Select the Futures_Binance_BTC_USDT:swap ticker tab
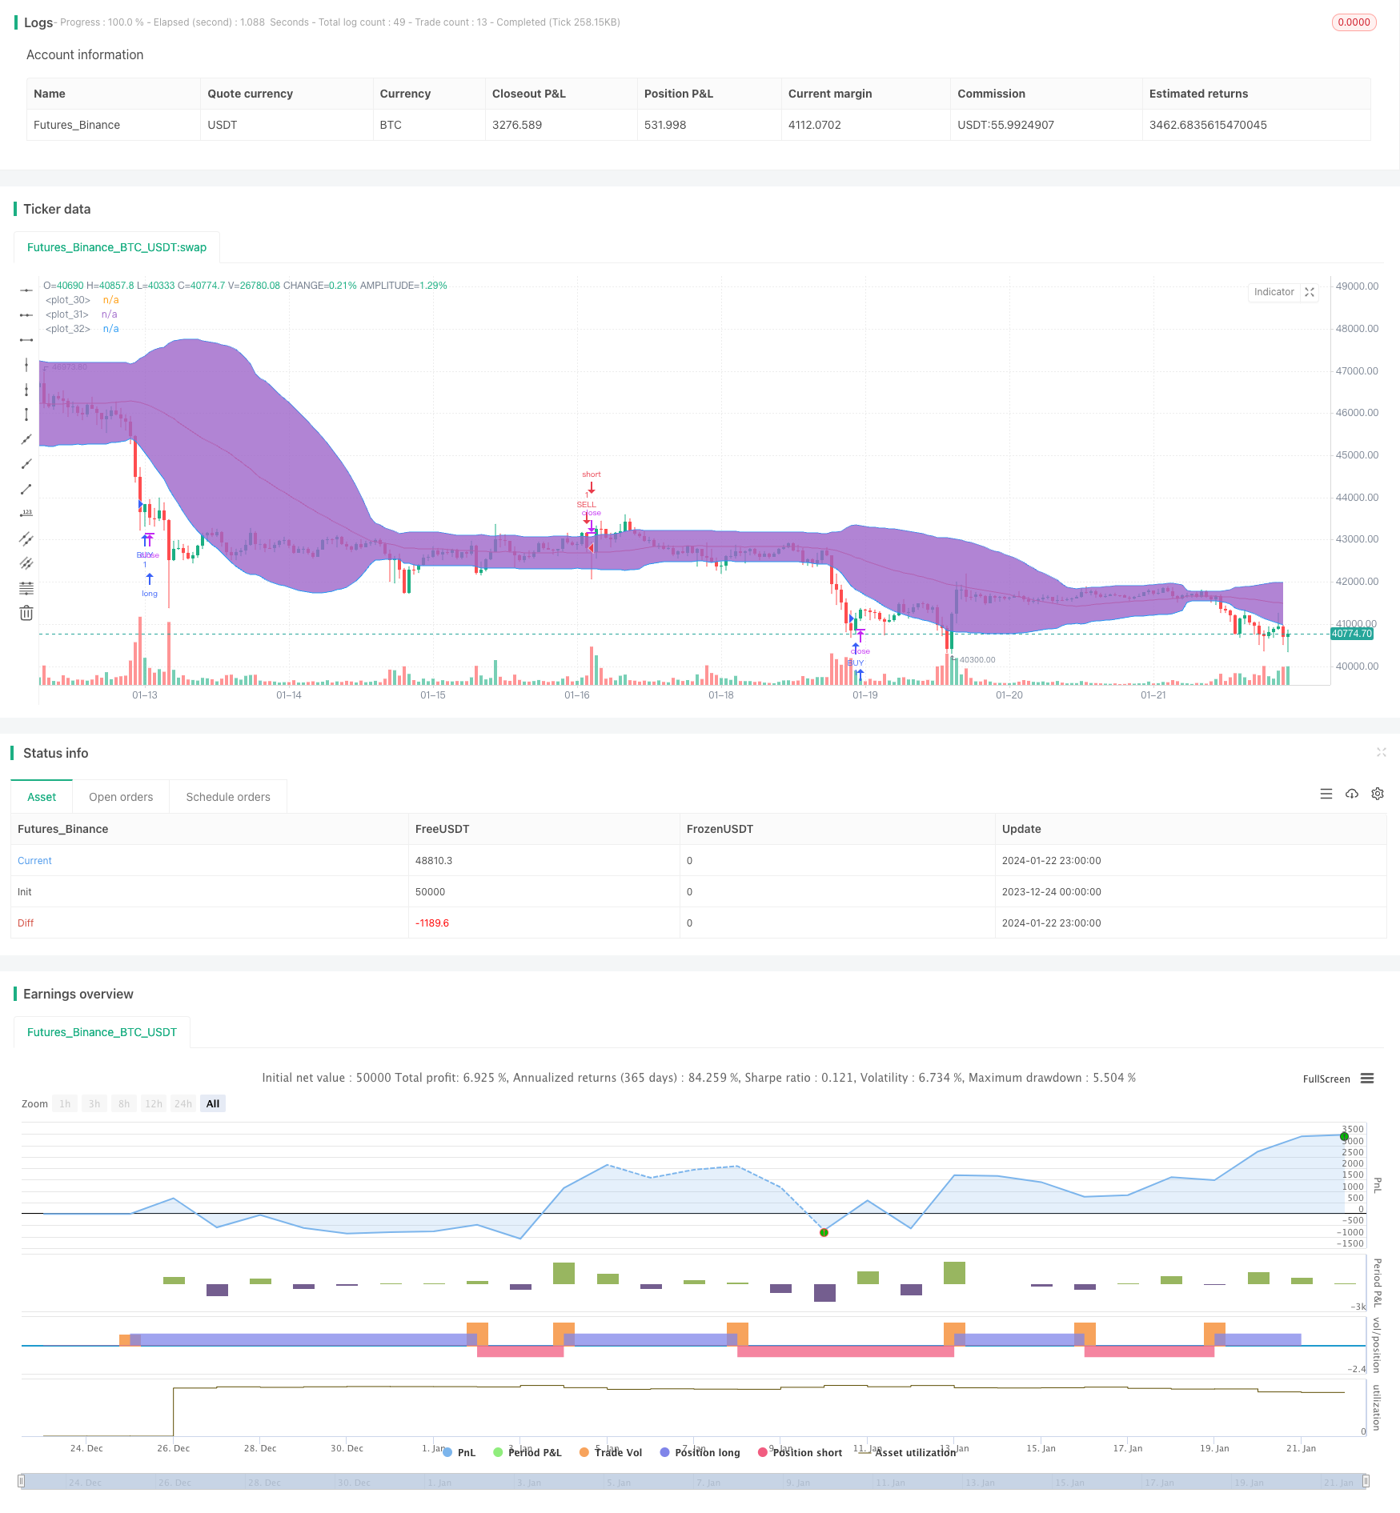 pyautogui.click(x=117, y=247)
